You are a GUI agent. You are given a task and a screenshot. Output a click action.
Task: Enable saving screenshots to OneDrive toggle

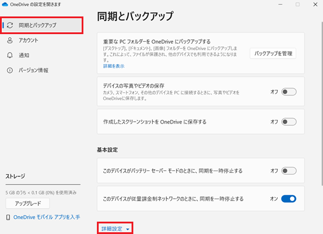289,122
